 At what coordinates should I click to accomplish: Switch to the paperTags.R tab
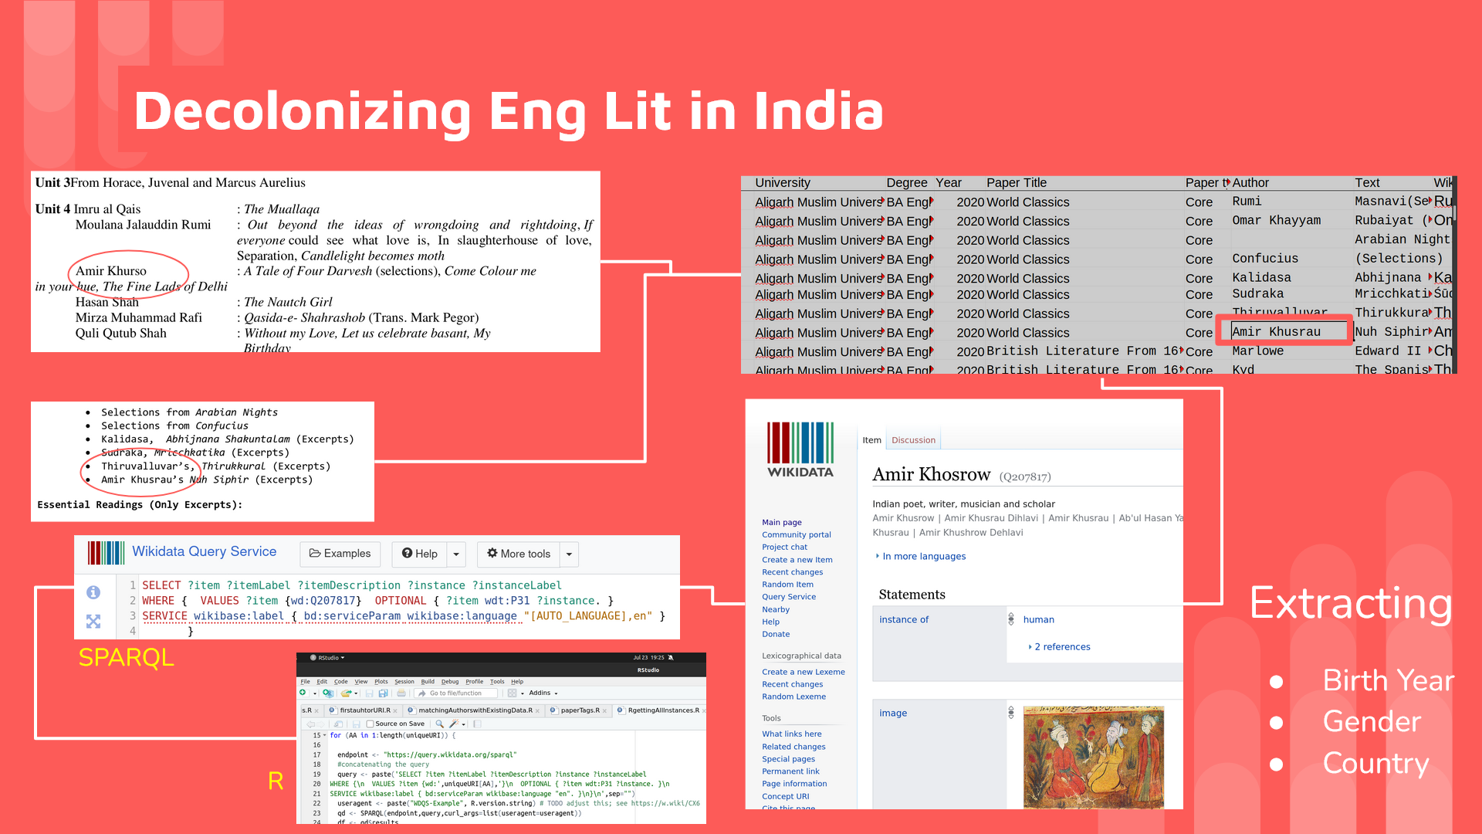[580, 710]
